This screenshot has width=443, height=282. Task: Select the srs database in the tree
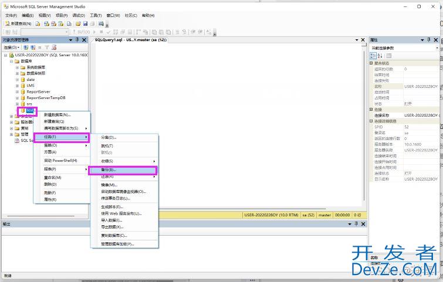tap(29, 104)
